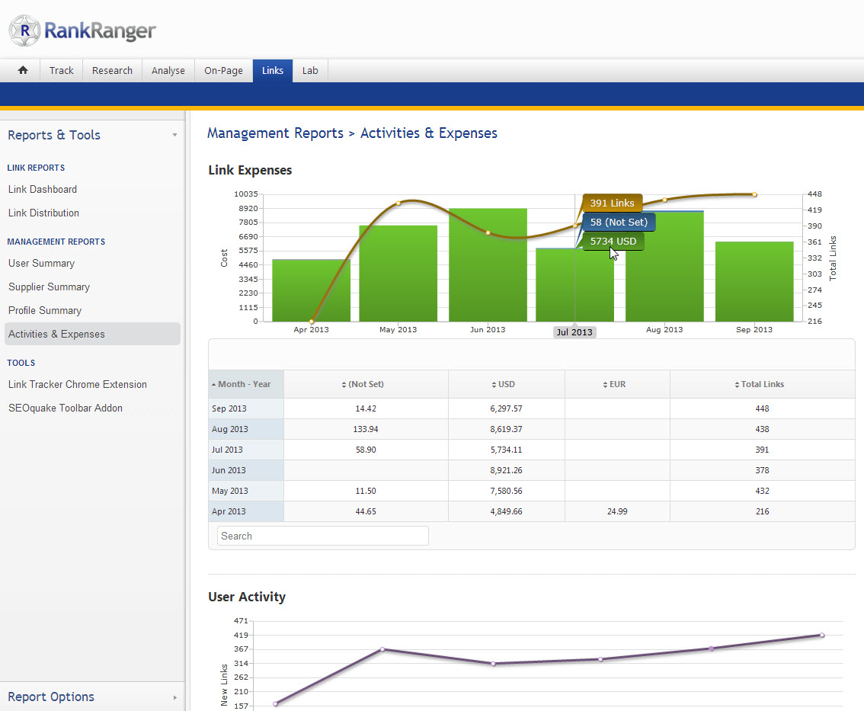Click the Home icon tab
This screenshot has height=711, width=864.
point(23,70)
